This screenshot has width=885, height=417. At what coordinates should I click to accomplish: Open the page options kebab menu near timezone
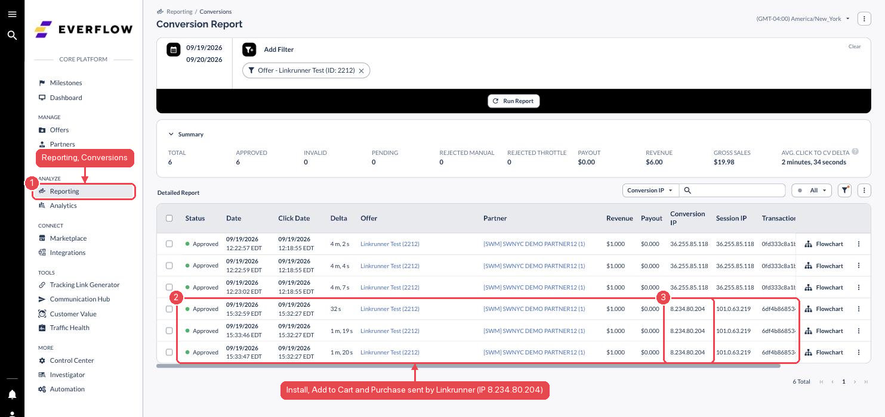point(864,19)
